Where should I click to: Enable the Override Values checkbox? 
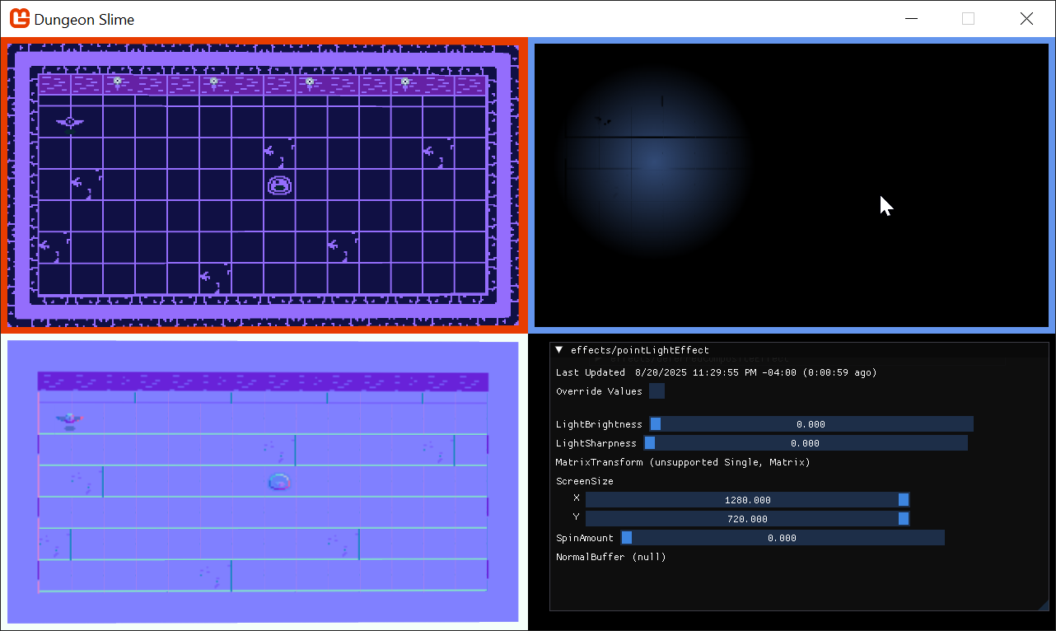click(656, 391)
